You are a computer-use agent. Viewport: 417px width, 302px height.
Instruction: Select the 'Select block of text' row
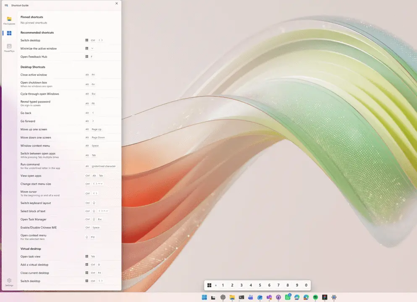coord(69,211)
